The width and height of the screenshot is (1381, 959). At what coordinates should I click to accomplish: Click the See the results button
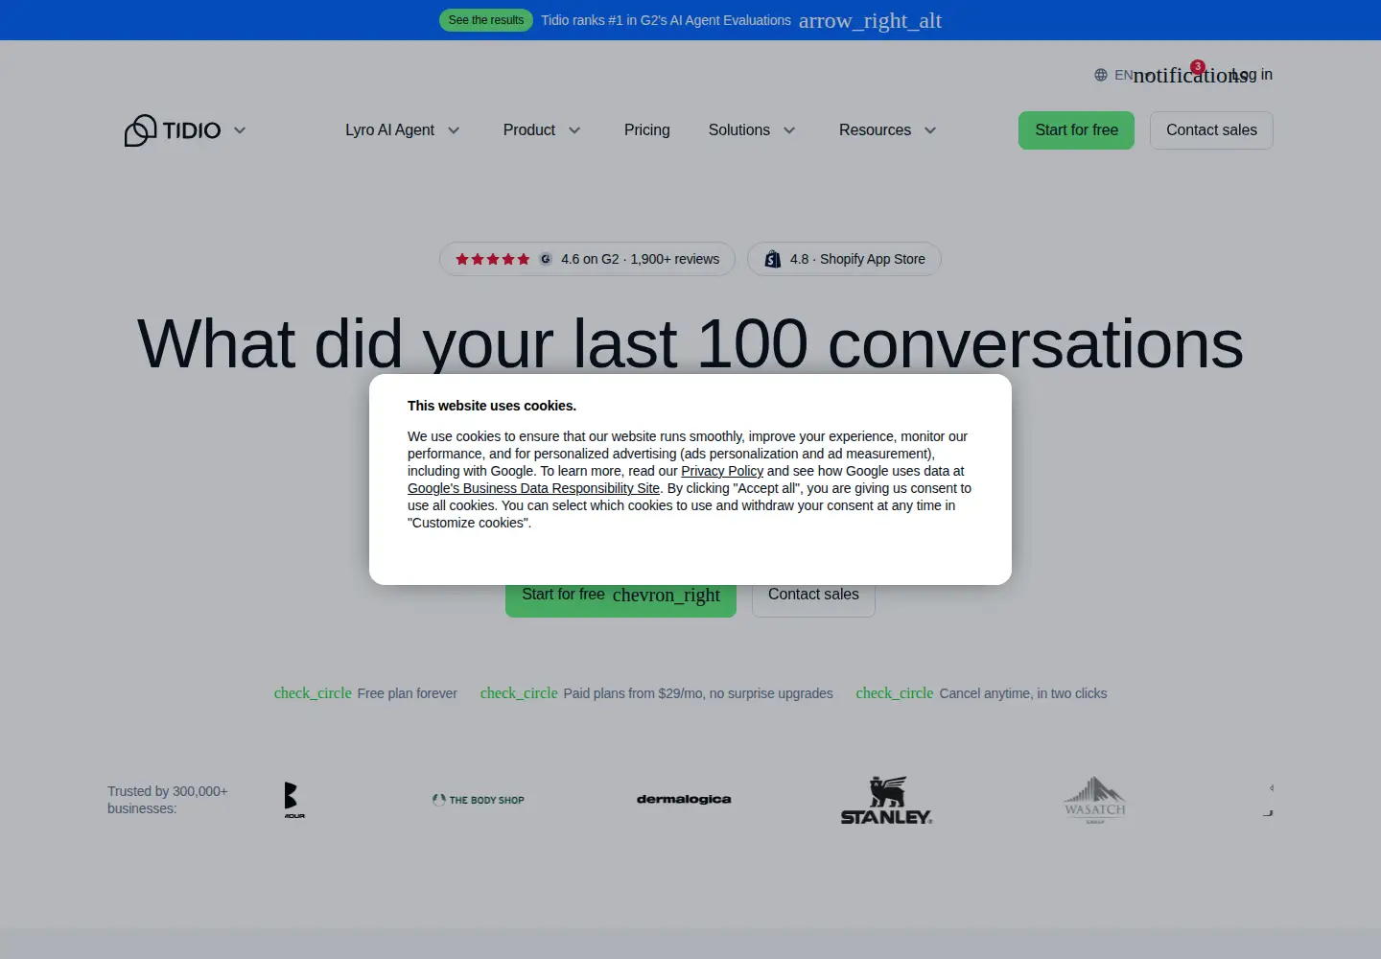(x=486, y=20)
